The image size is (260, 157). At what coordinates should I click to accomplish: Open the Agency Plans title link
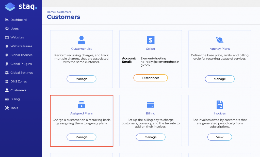(x=220, y=49)
